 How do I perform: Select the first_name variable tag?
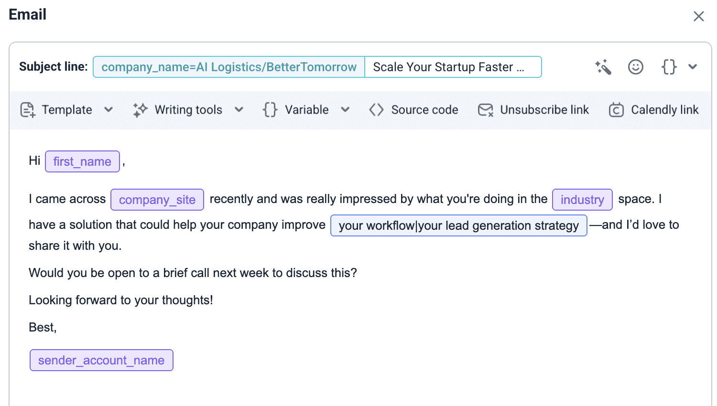[82, 161]
